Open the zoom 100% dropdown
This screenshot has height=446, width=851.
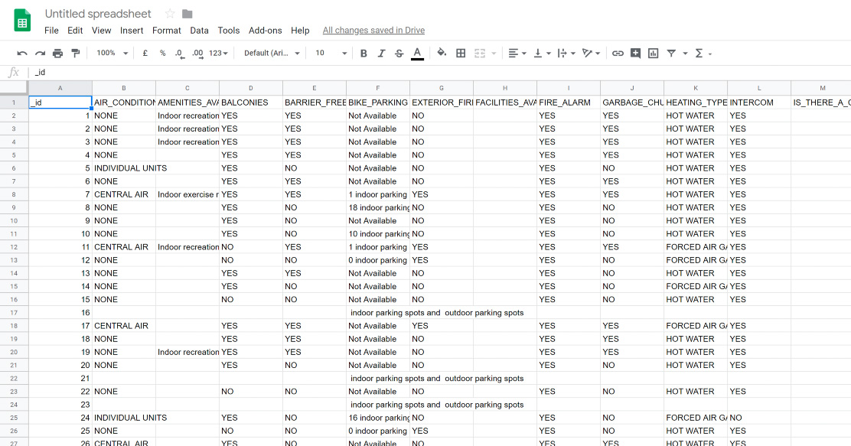[111, 54]
